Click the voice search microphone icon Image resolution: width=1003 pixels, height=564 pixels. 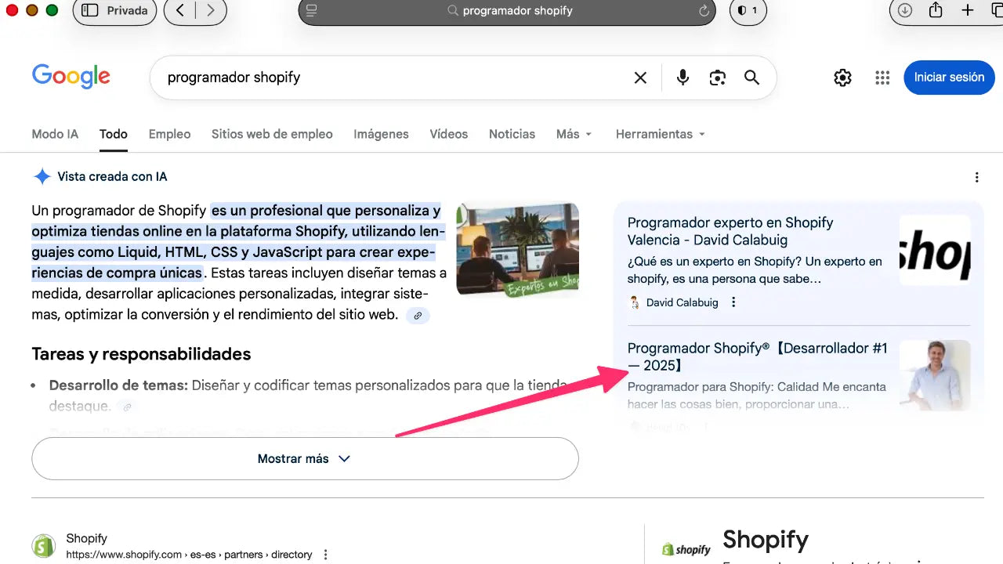[x=683, y=78]
